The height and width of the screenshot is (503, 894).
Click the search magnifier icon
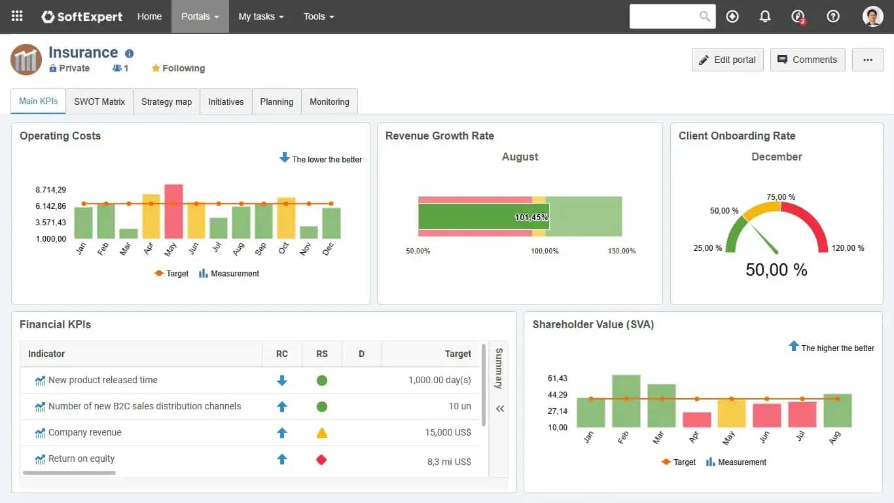click(704, 16)
